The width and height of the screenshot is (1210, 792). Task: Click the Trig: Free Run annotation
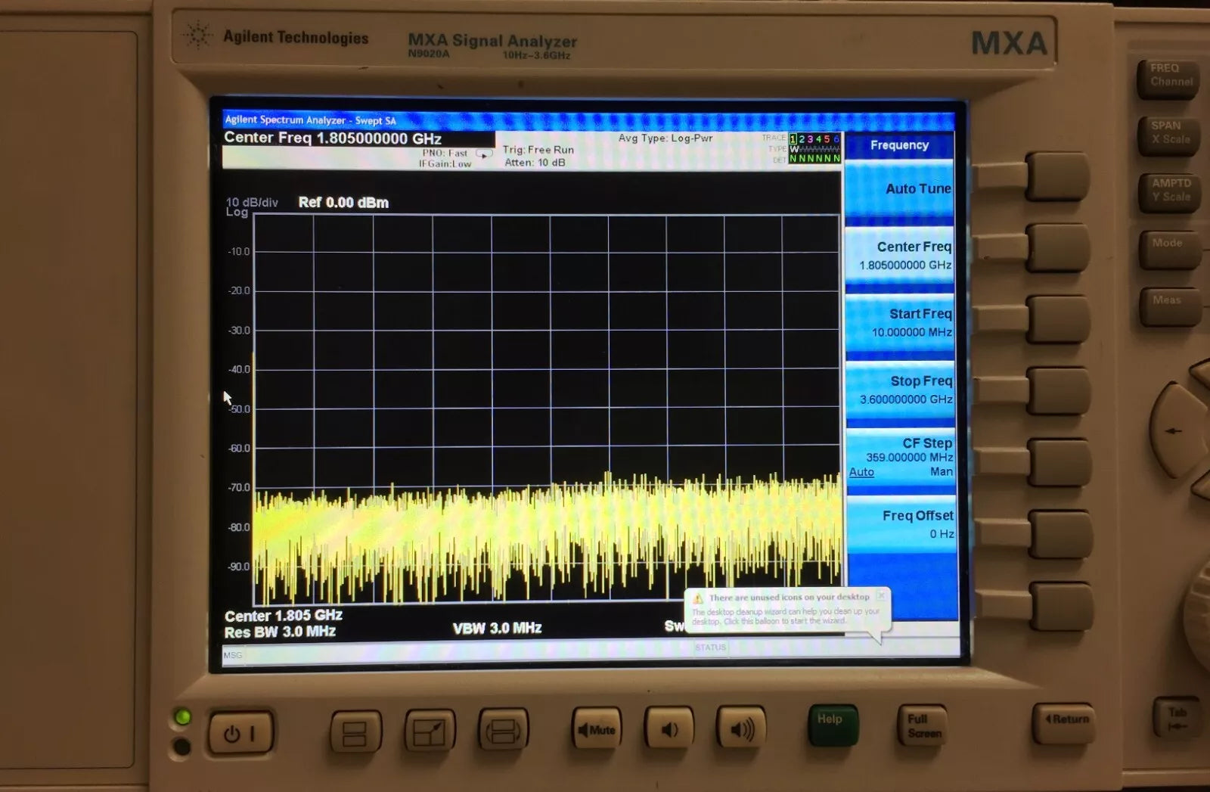click(538, 150)
